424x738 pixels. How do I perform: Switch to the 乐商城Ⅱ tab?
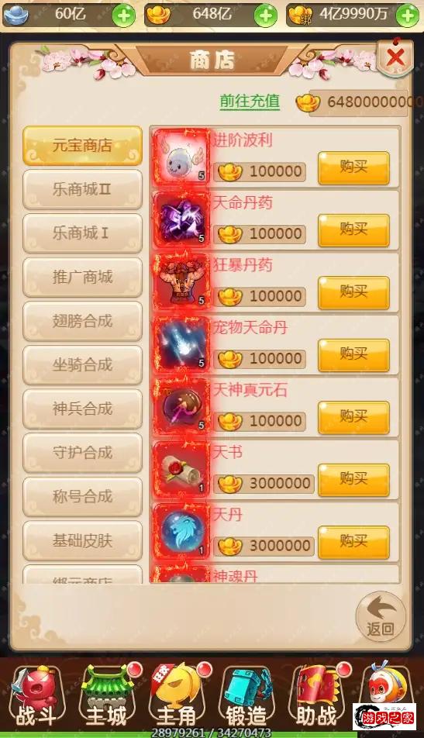click(82, 189)
